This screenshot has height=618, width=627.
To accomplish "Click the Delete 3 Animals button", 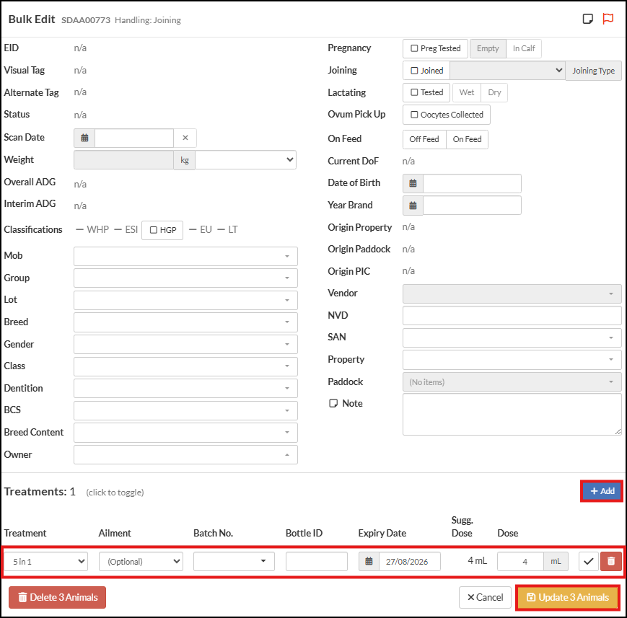I will [57, 597].
